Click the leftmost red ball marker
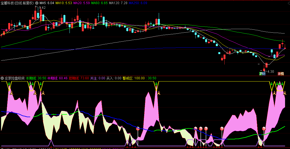290x149 pixels. [x=138, y=129]
